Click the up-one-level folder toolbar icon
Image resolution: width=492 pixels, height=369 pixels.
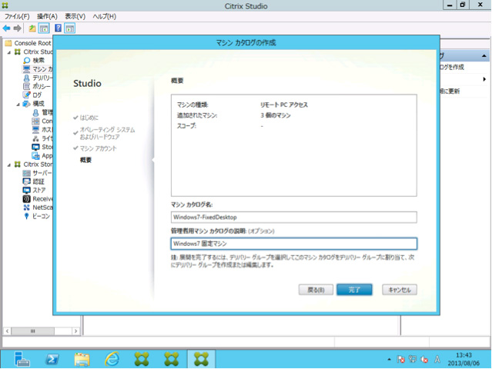tap(32, 28)
